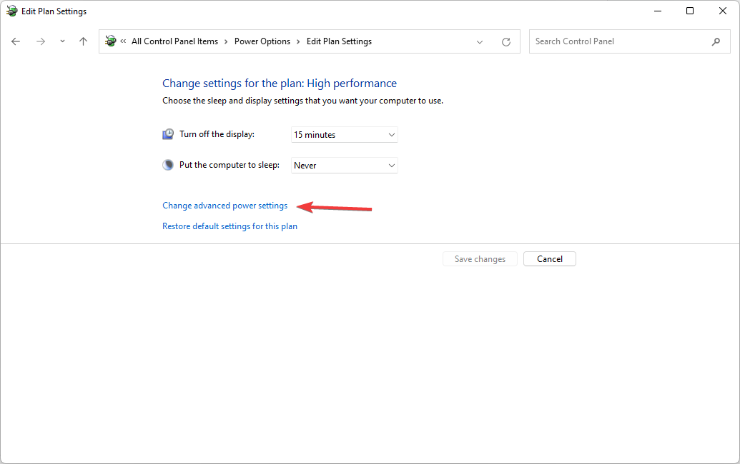Expand the address bar previous locations dropdown

coord(480,42)
